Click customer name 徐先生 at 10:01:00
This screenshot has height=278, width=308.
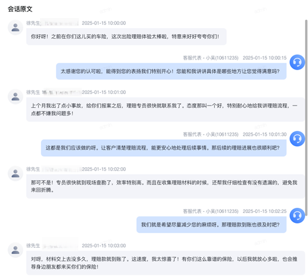tap(33, 92)
